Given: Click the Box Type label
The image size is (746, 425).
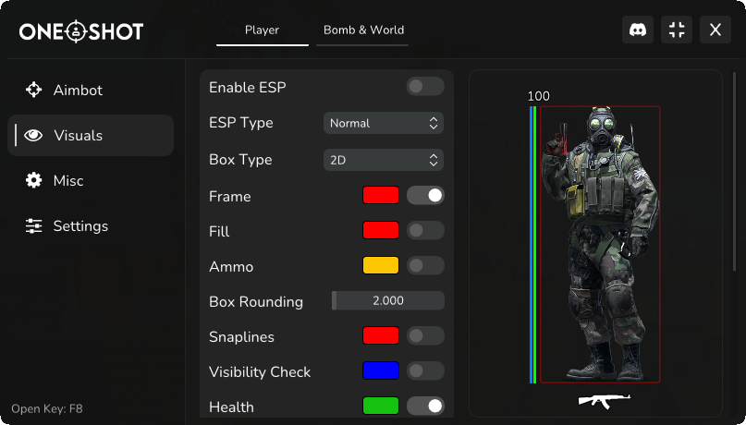Looking at the screenshot, I should tap(240, 160).
